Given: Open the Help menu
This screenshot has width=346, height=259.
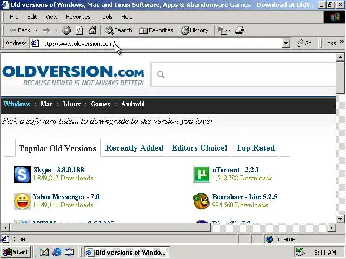Looking at the screenshot, I should (127, 17).
